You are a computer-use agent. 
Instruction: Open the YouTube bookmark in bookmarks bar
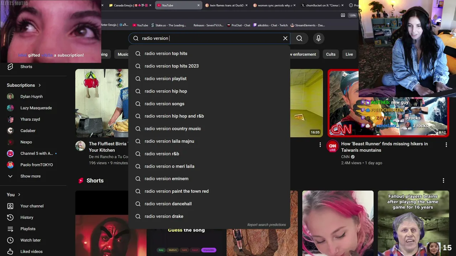pyautogui.click(x=140, y=25)
